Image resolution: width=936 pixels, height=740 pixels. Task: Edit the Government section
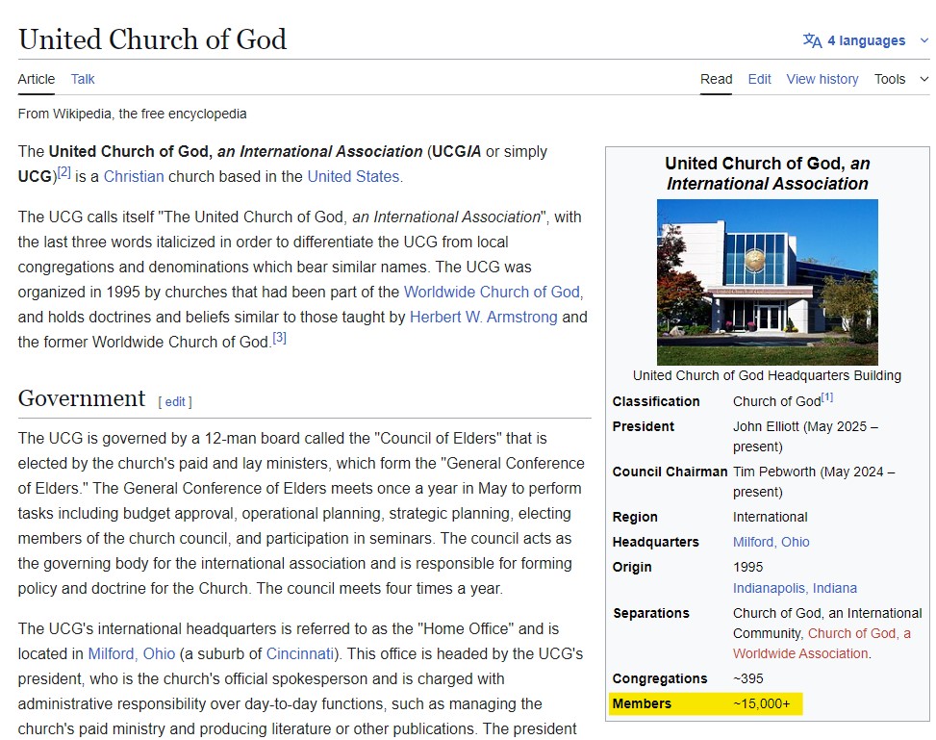click(175, 402)
